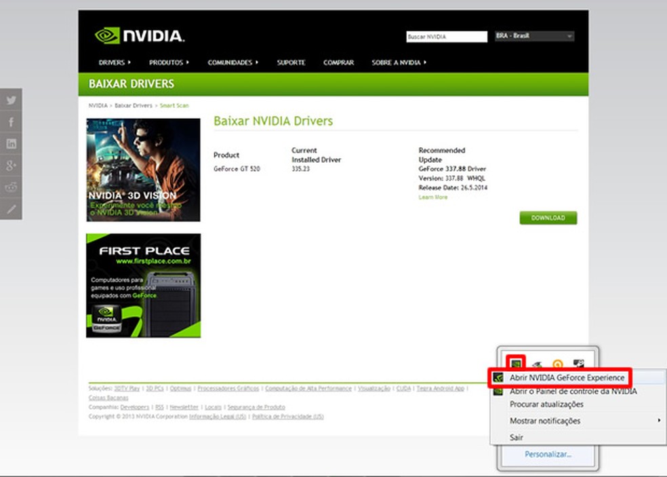Click the NVIDIA breadcrumb link

coord(98,106)
